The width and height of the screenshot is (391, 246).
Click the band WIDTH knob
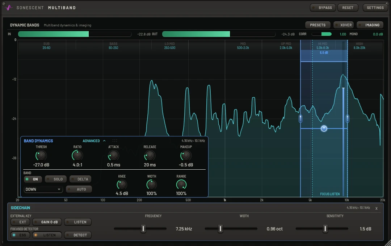(x=151, y=185)
